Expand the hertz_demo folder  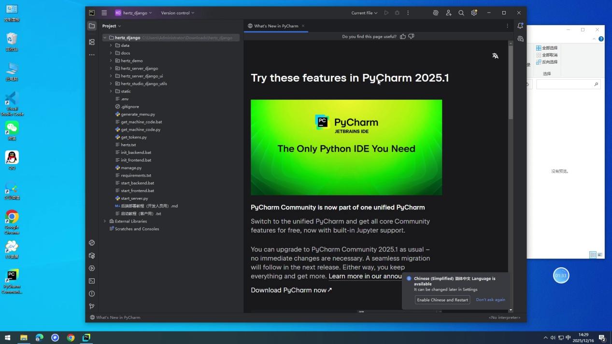pos(111,60)
